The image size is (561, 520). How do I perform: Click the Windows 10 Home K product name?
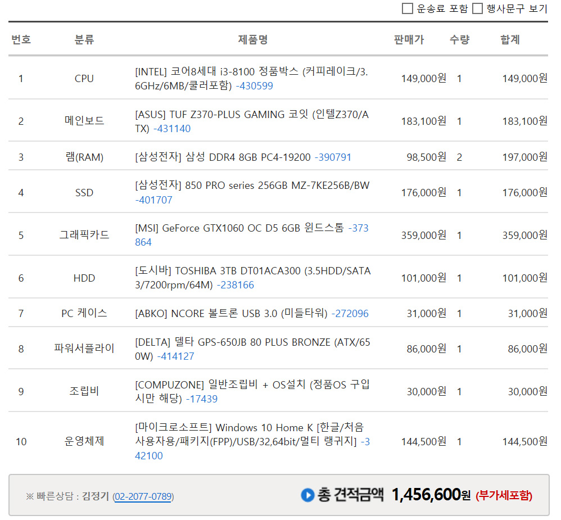(x=250, y=435)
